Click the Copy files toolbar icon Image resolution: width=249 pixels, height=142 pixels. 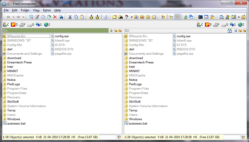(x=43, y=17)
